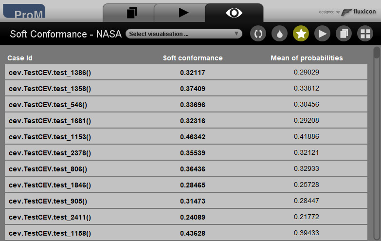Click the stacked copies icon in toolbar
Screen dimensions: 381x241
(344, 34)
